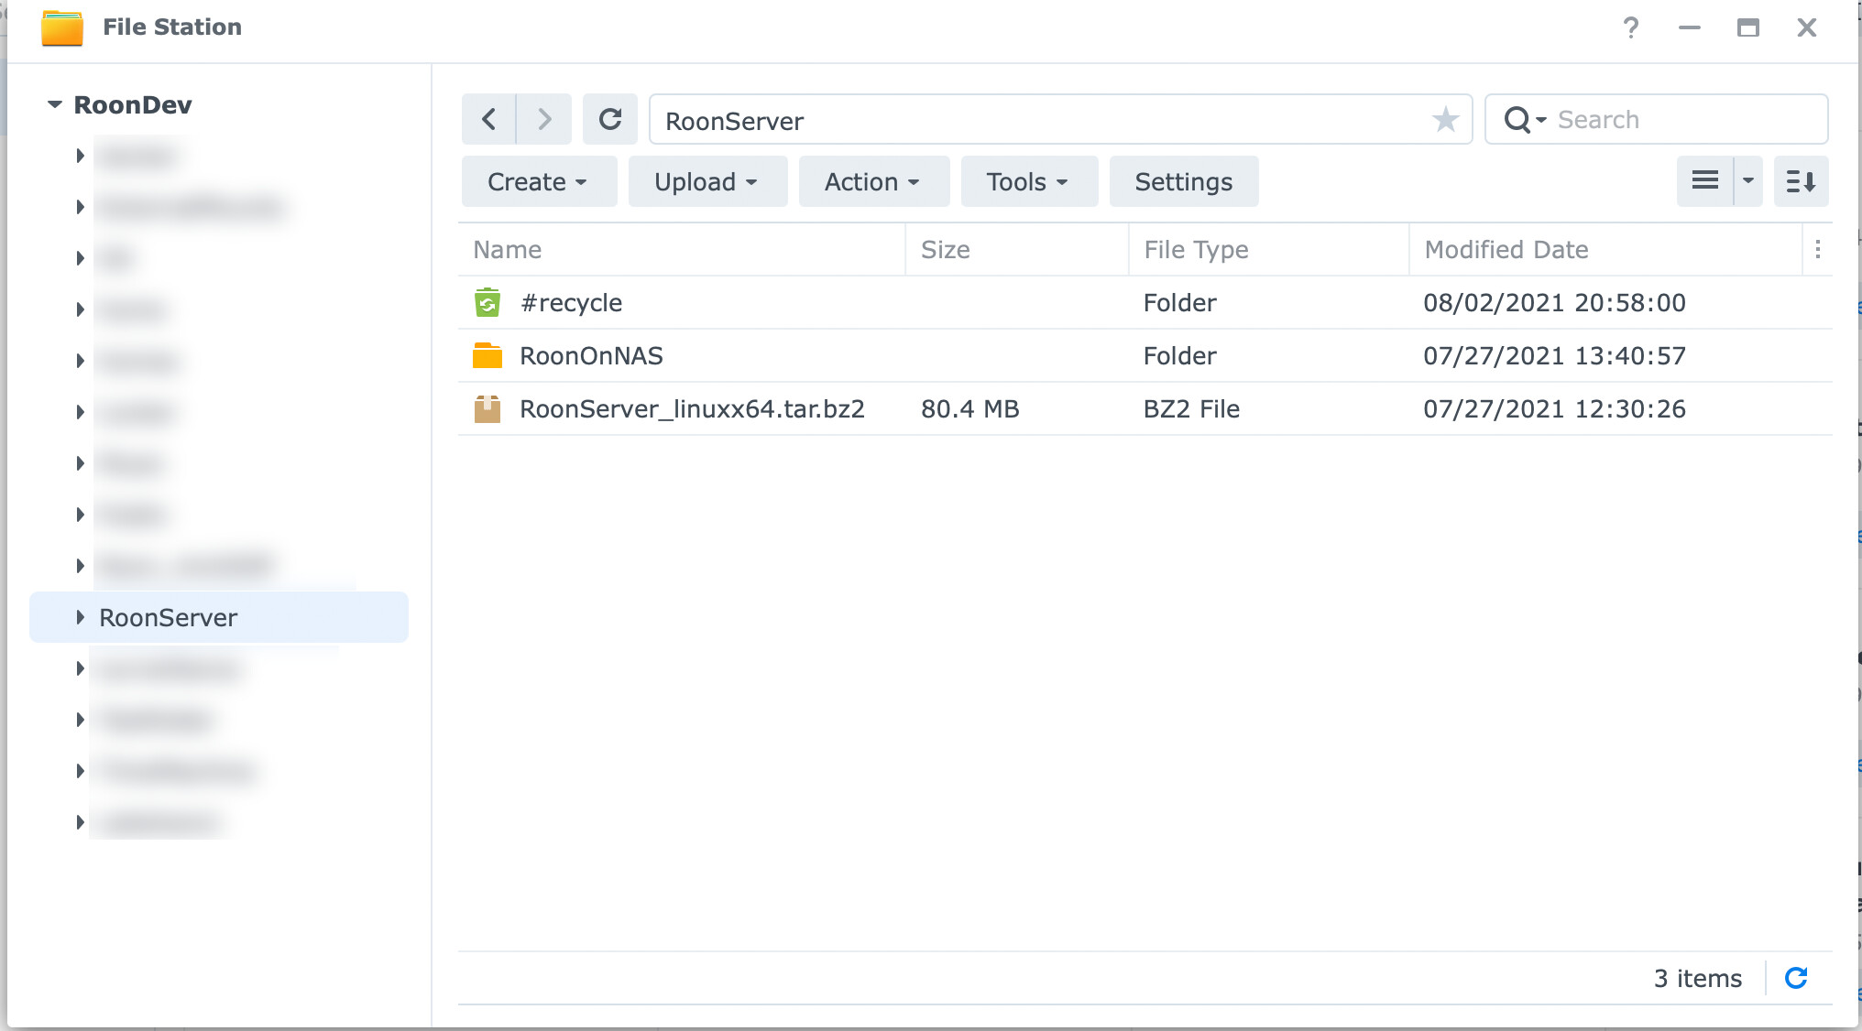Select the #recycle bin icon
The image size is (1862, 1031).
(x=487, y=302)
